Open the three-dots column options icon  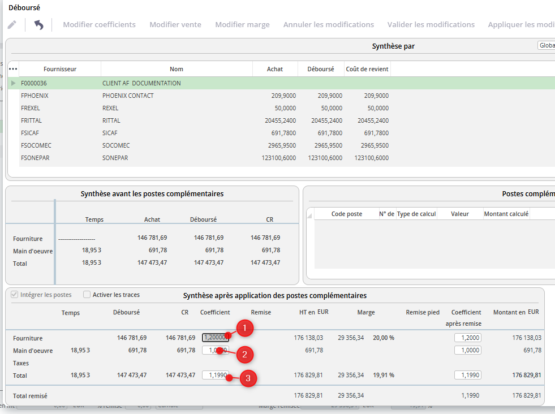13,69
